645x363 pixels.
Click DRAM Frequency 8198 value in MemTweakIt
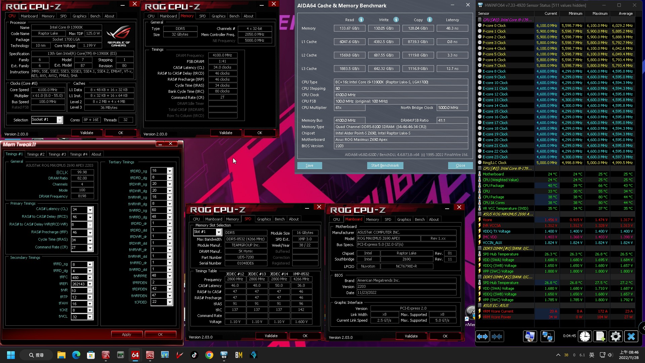pyautogui.click(x=82, y=196)
